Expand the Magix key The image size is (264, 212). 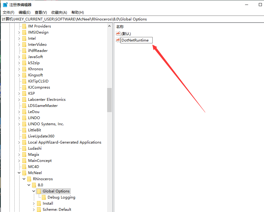click(x=19, y=155)
